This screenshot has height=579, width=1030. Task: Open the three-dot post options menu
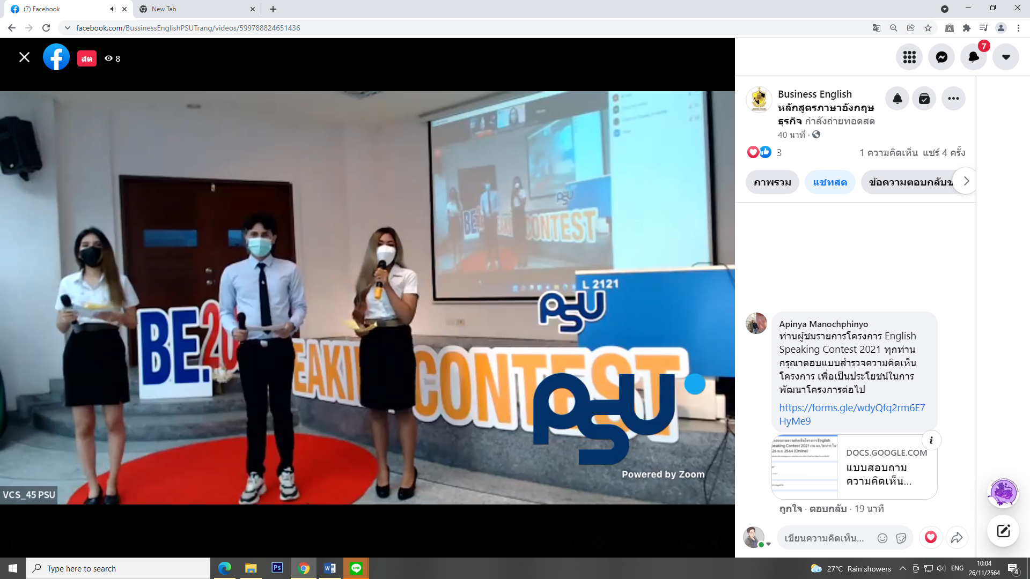pos(953,99)
